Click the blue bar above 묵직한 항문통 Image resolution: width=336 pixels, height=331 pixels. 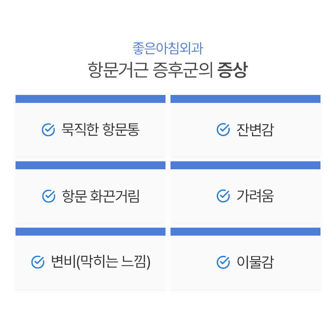[90, 99]
